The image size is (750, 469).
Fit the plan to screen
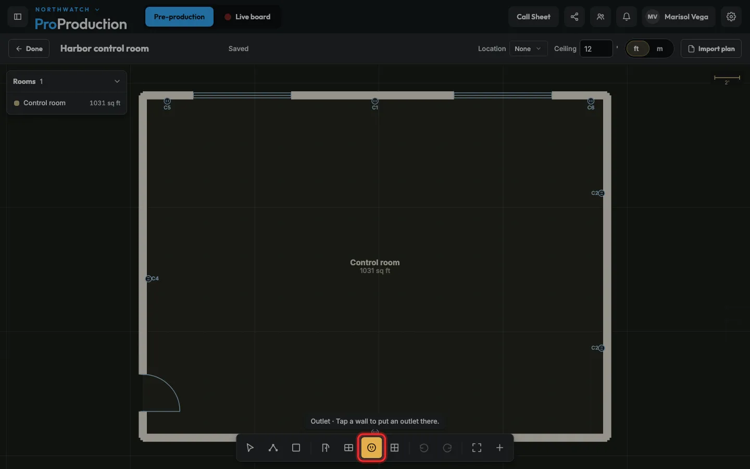click(477, 448)
